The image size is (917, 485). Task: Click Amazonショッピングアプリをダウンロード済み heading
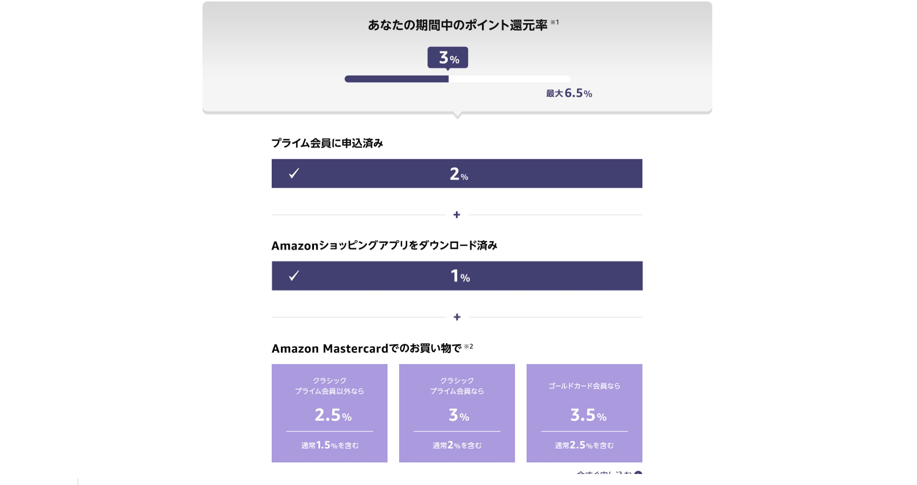tap(384, 245)
